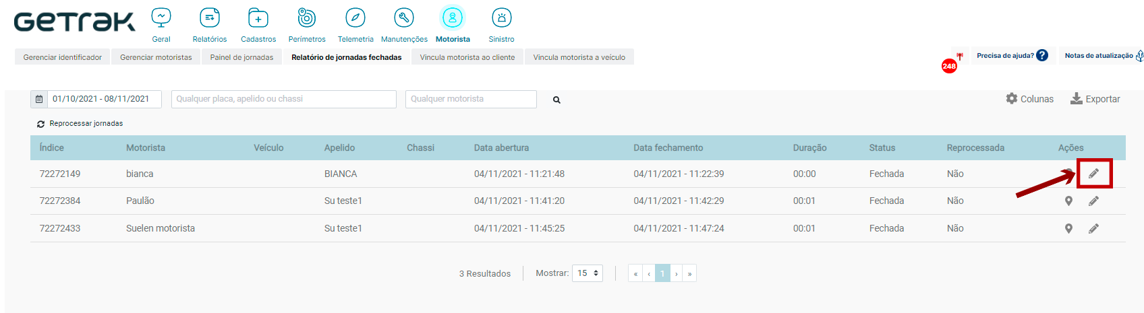Go to previous page with ‹ button
This screenshot has width=1144, height=313.
pyautogui.click(x=649, y=273)
